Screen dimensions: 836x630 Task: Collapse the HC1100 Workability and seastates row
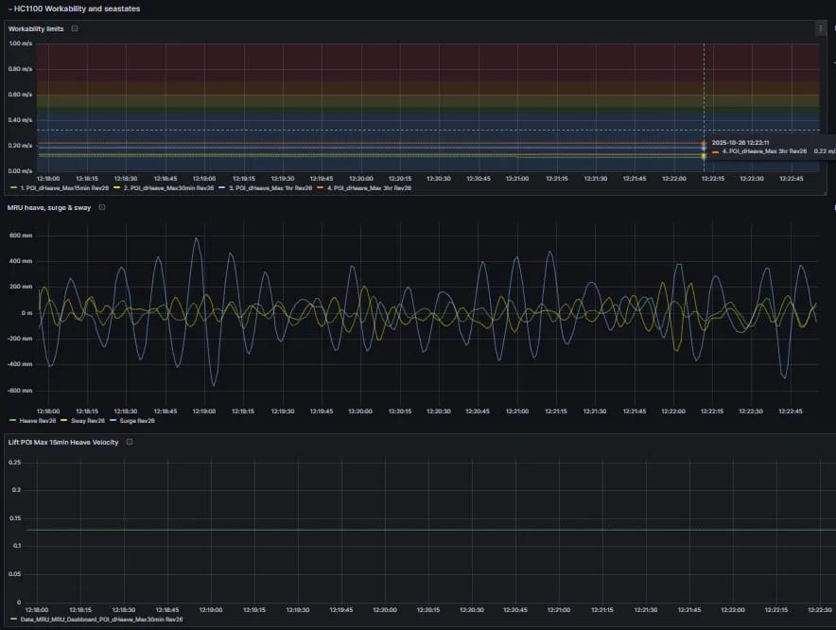tap(10, 9)
